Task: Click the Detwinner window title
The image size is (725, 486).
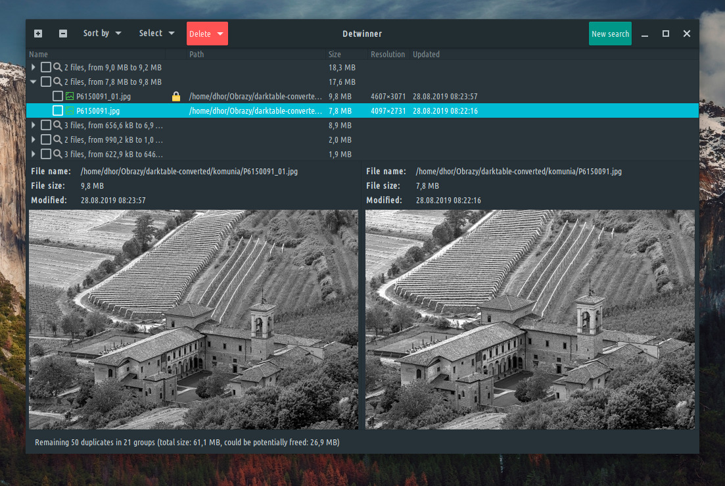Action: [x=362, y=34]
